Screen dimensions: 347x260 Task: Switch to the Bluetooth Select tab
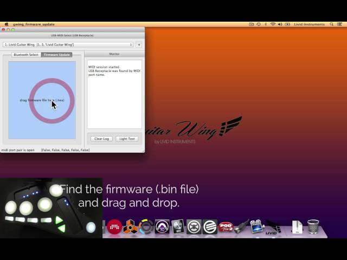pyautogui.click(x=25, y=55)
